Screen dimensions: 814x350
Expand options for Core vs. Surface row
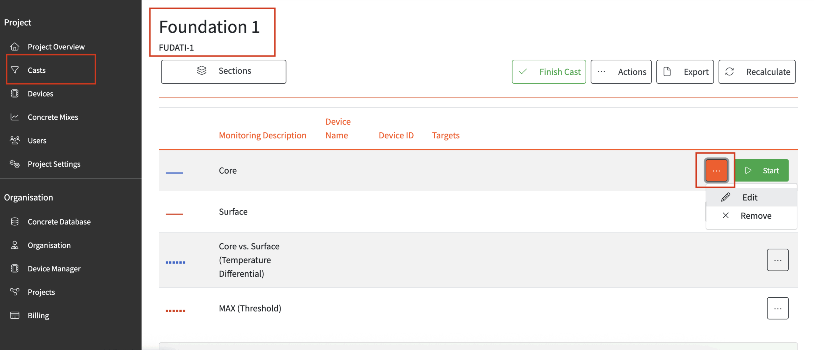(777, 260)
